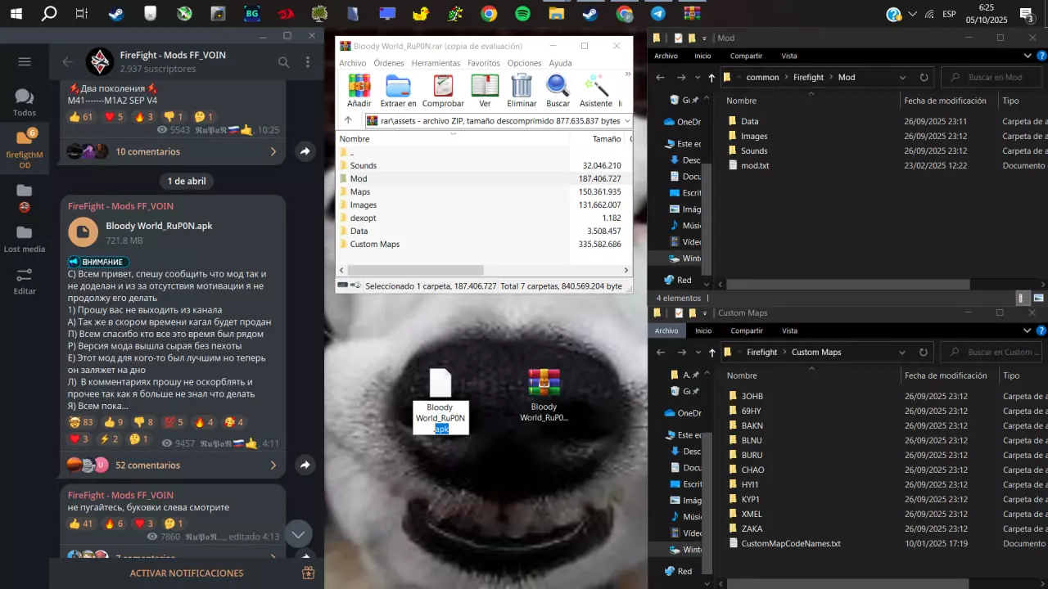1048x589 pixels.
Task: Open the Buscar tool in WinRAR
Action: [x=558, y=87]
